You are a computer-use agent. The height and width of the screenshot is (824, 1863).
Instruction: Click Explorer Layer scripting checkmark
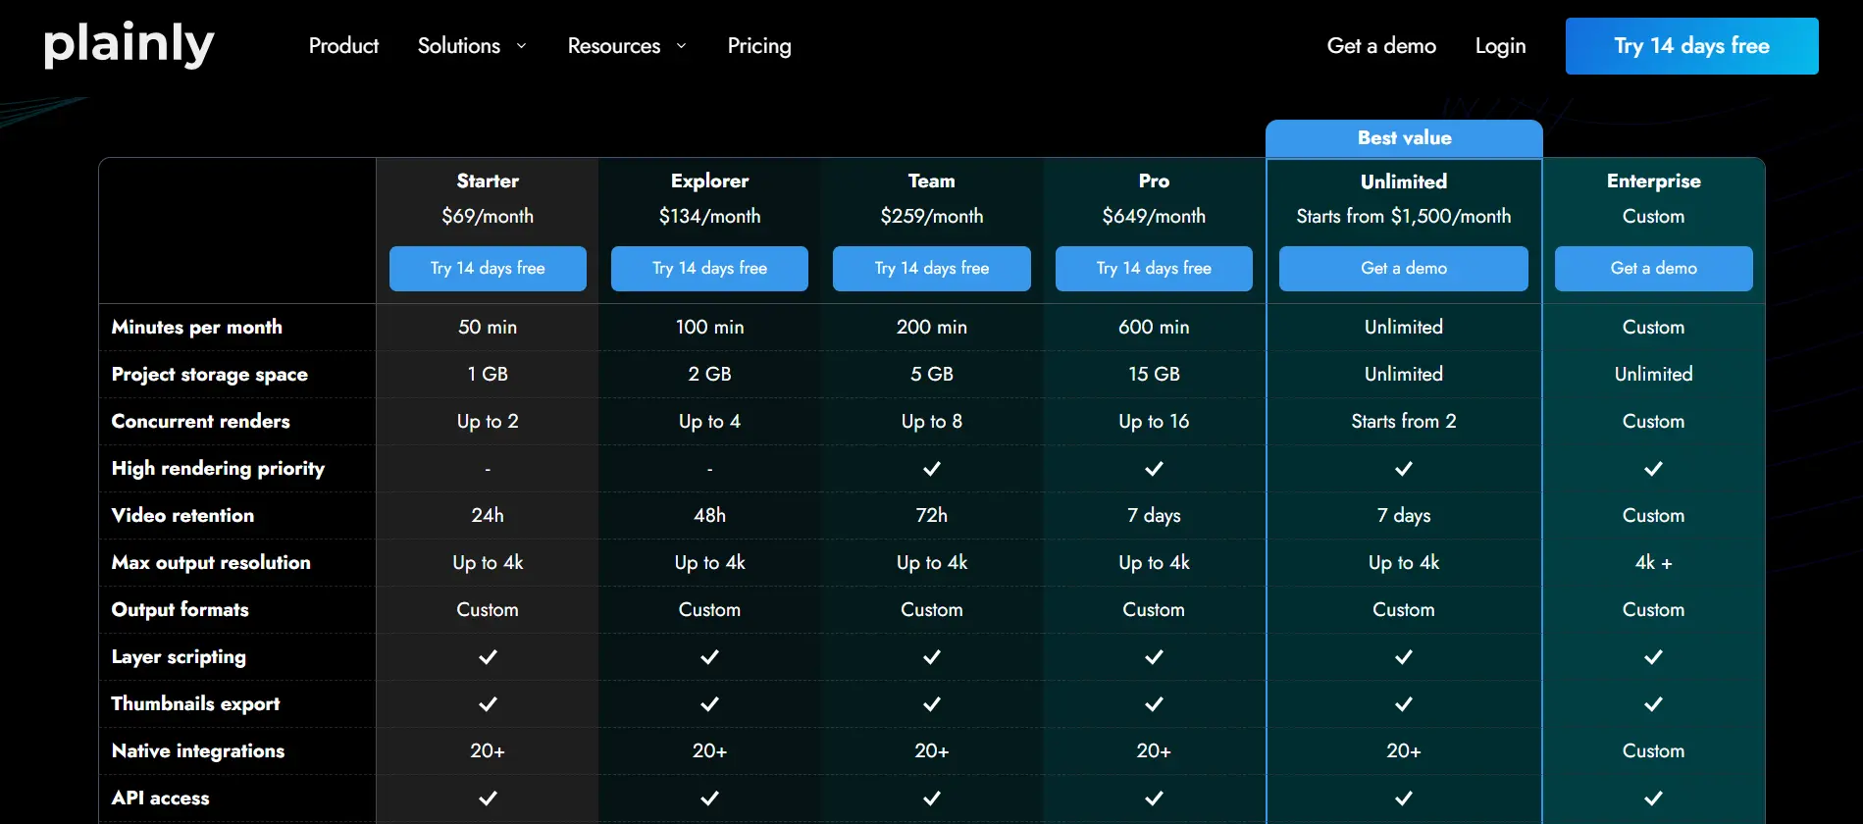[709, 657]
